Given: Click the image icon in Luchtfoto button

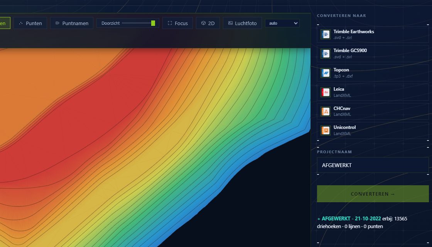Looking at the screenshot, I should click(230, 23).
